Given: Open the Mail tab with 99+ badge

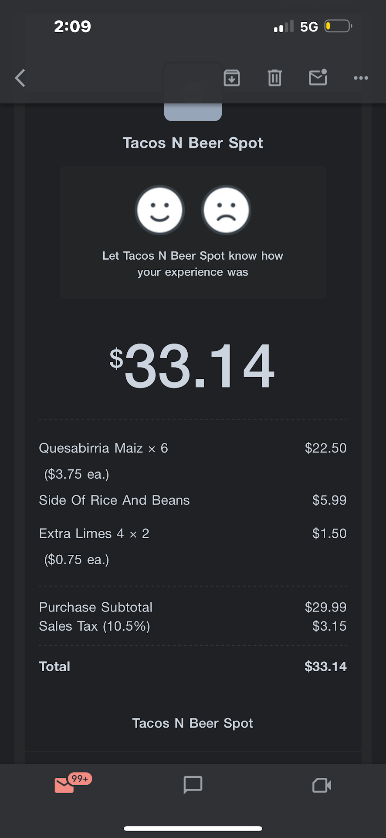Looking at the screenshot, I should pos(65,785).
